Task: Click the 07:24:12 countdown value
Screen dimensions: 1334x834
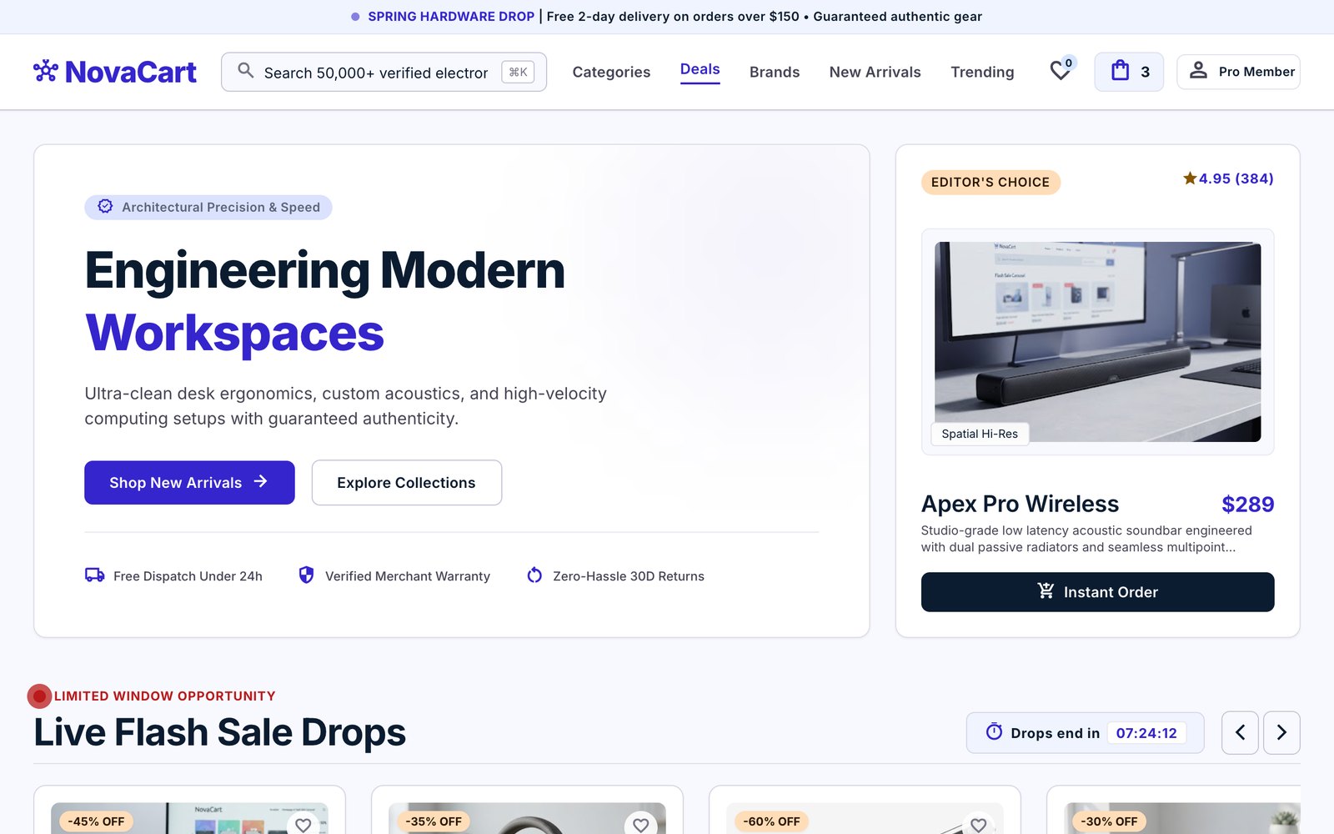Action: click(1146, 733)
